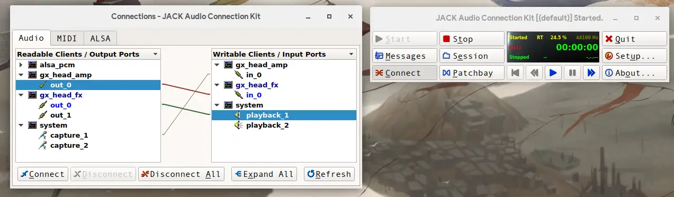Select capture_2 port under system

[69, 145]
